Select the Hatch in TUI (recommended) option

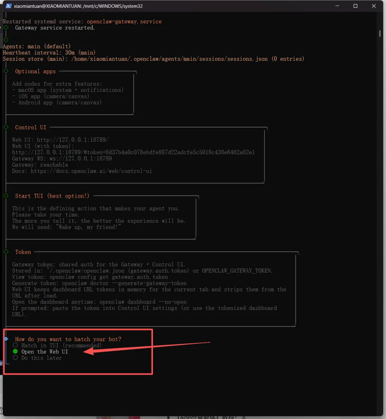[x=57, y=345]
